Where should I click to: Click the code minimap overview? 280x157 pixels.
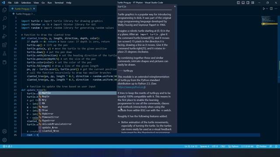coord(269,20)
